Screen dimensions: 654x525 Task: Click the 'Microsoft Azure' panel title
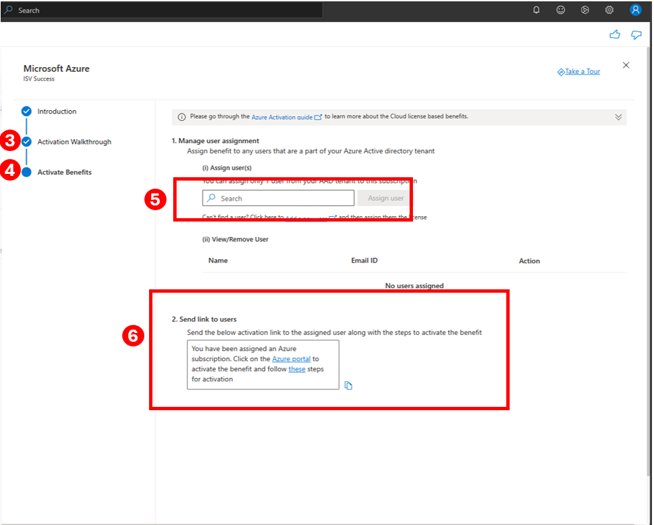56,68
